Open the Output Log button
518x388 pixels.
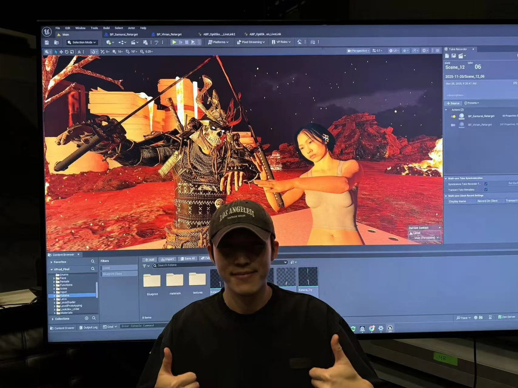tap(88, 328)
